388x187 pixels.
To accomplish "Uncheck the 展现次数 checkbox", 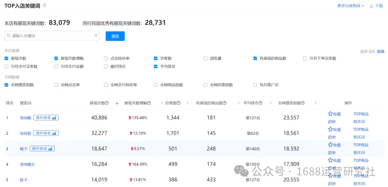I will tap(6, 58).
